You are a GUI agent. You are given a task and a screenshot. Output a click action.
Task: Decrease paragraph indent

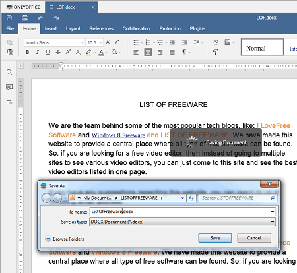coord(172,42)
